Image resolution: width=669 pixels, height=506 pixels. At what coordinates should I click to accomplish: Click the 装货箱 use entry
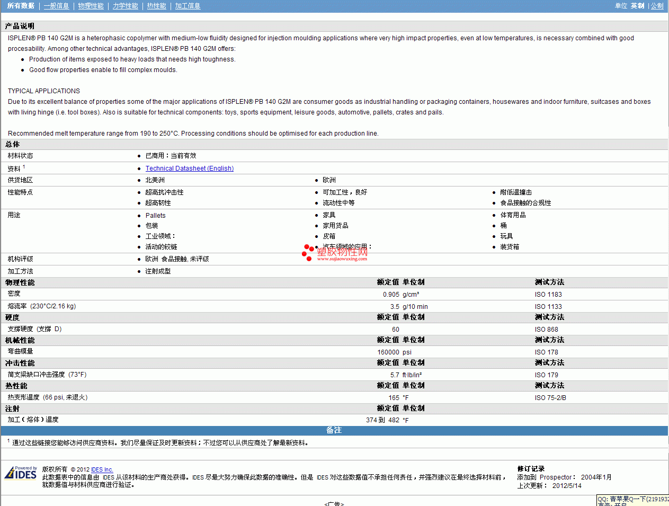[510, 247]
